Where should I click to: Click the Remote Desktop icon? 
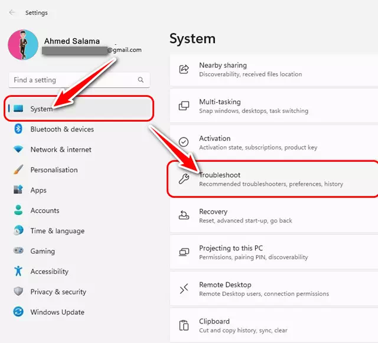184,289
